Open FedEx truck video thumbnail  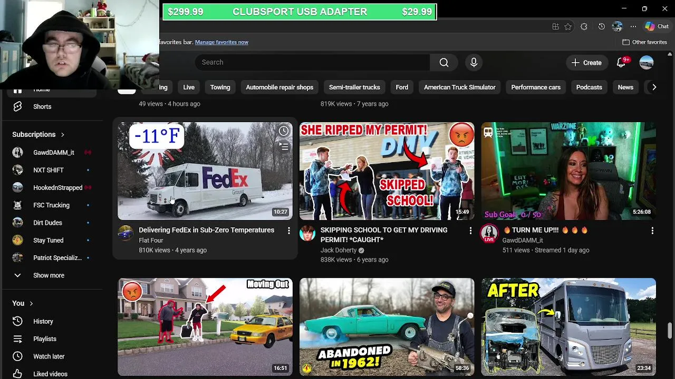205,171
